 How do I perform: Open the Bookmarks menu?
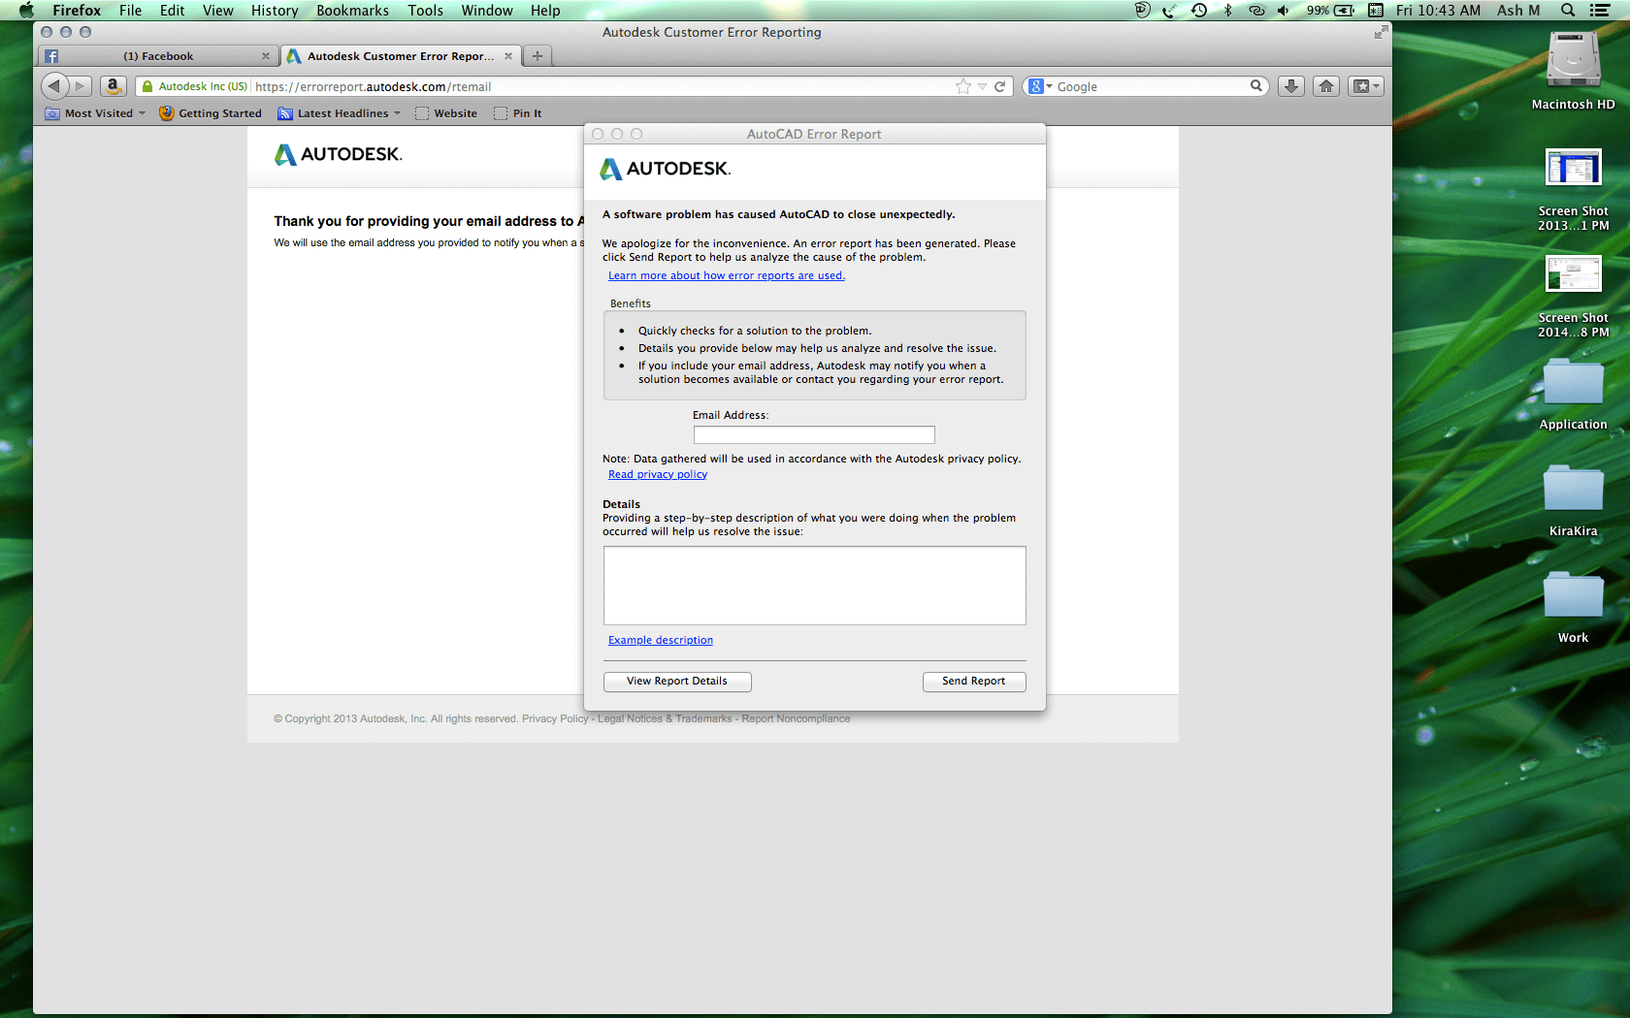(352, 10)
